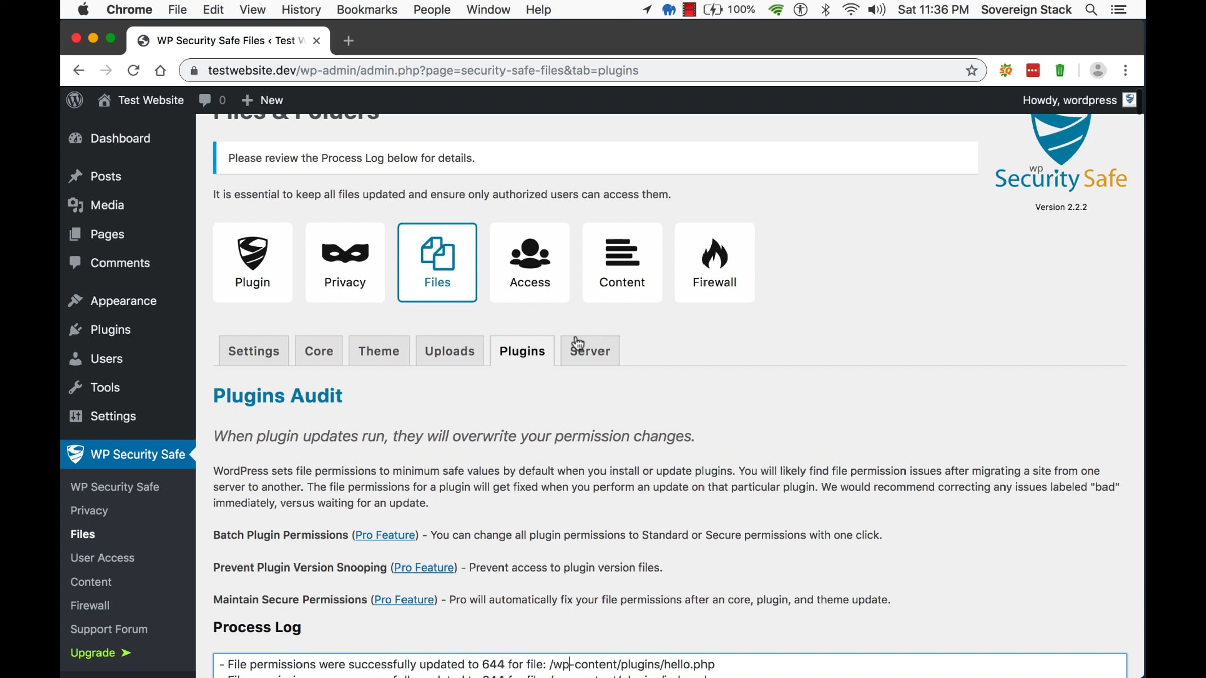Open the volume control in menu bar
This screenshot has width=1206, height=678.
[877, 10]
